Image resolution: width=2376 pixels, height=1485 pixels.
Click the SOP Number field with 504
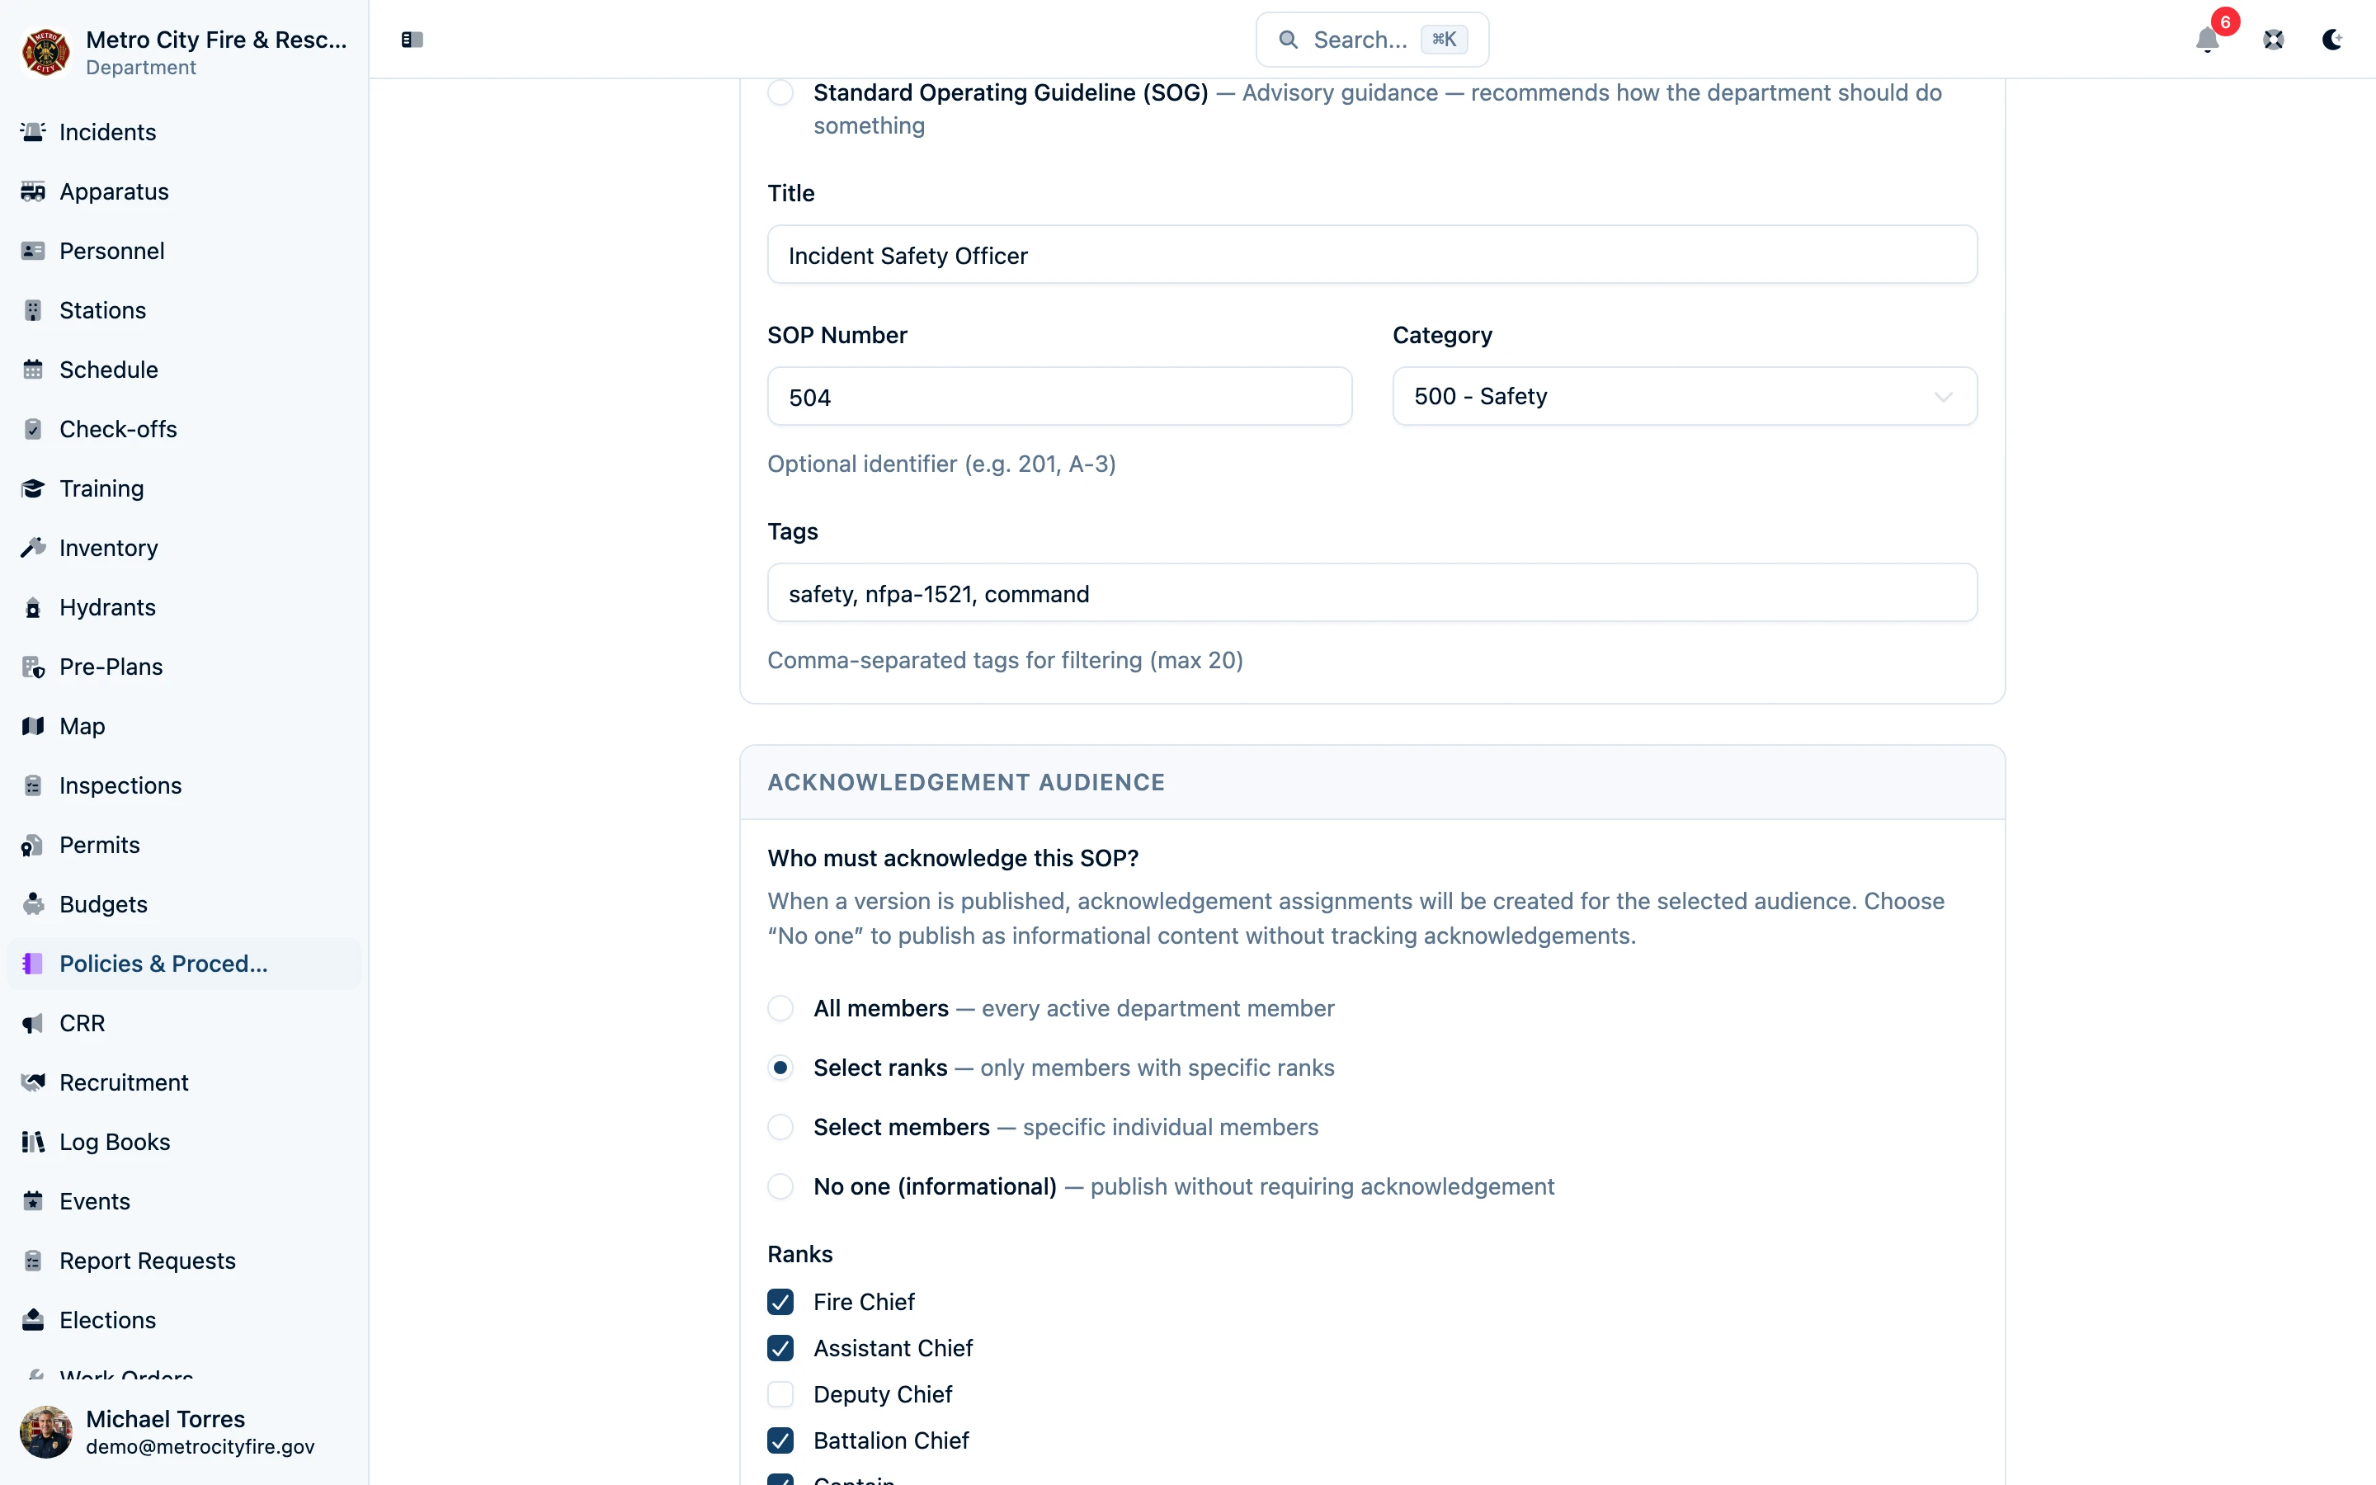tap(1059, 397)
